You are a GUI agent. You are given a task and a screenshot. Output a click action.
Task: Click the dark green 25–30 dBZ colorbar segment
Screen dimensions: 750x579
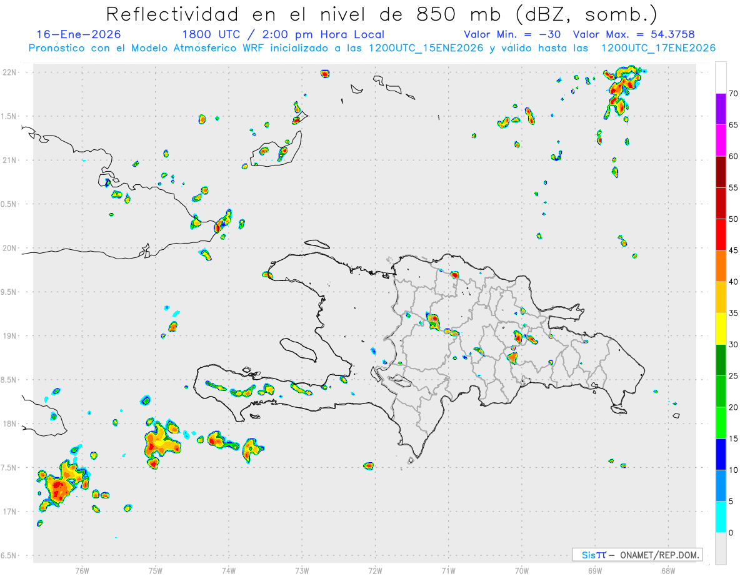(x=721, y=360)
